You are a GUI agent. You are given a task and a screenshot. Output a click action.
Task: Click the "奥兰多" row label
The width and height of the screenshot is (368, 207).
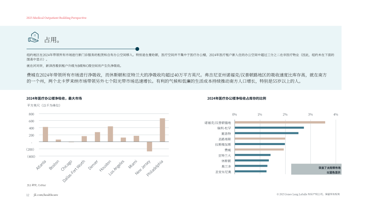226,167
